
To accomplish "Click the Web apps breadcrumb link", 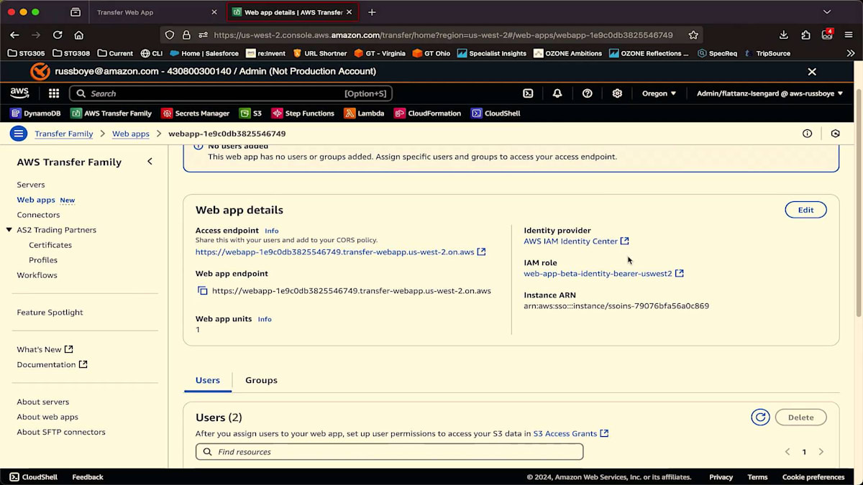I will tap(131, 134).
